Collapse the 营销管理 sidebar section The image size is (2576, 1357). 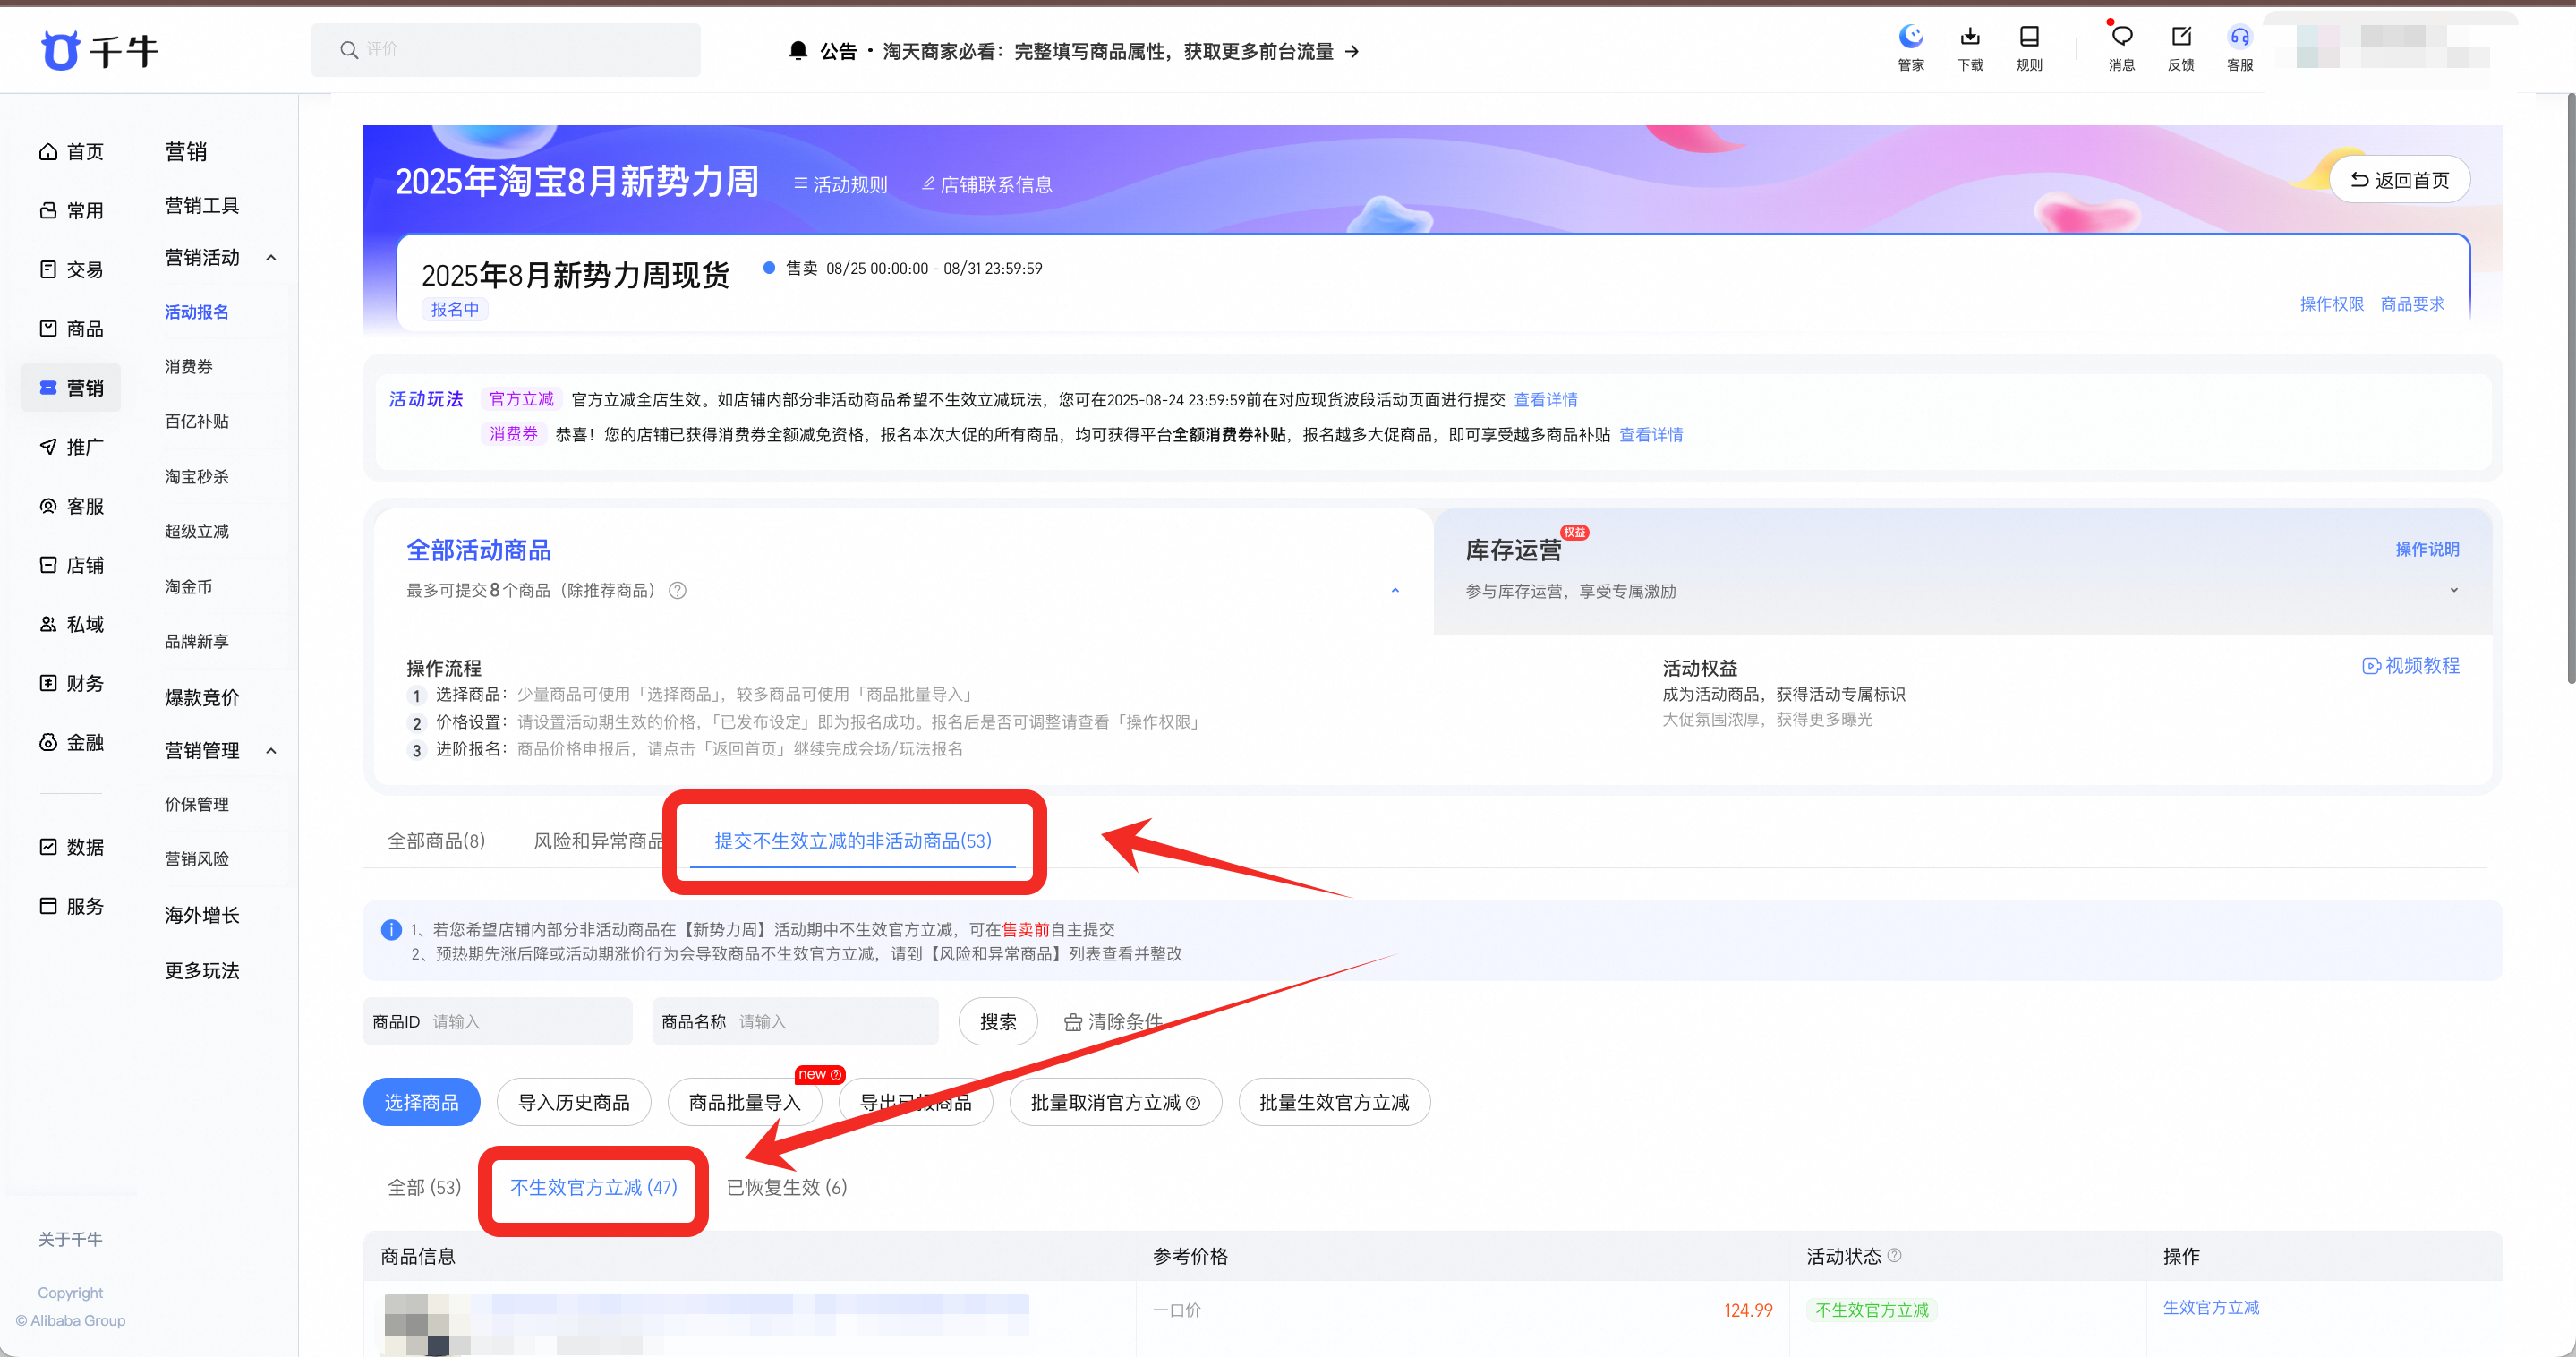click(x=271, y=751)
